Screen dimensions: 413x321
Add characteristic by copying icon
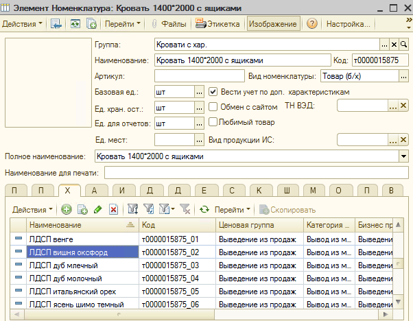pos(82,210)
